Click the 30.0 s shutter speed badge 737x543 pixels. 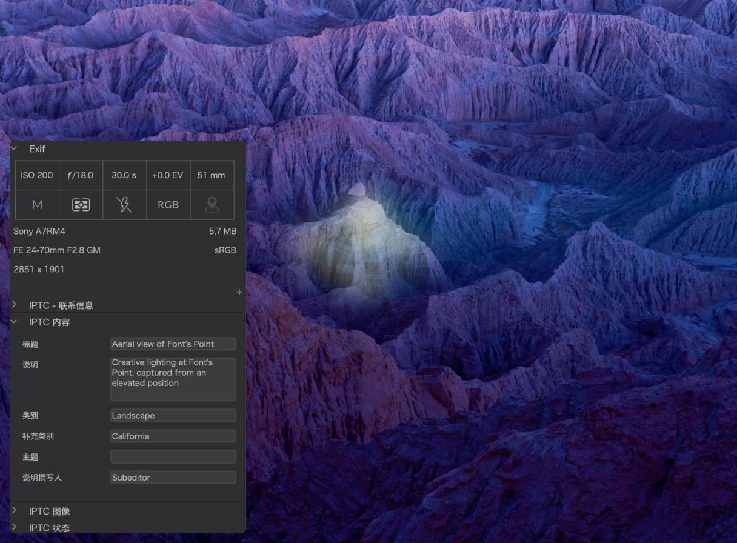[x=124, y=175]
